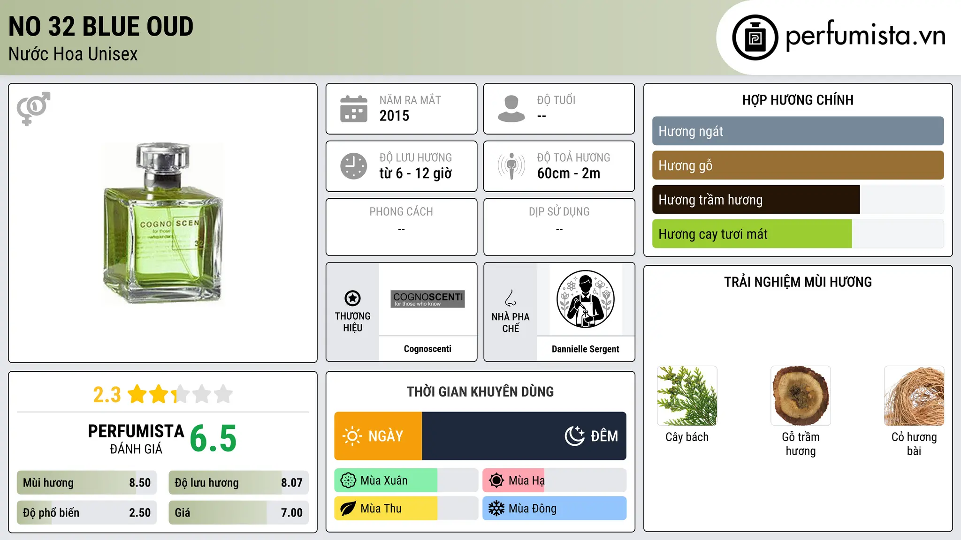Open the Cognoscenti brand logo
Screen dimensions: 961x540
click(427, 299)
